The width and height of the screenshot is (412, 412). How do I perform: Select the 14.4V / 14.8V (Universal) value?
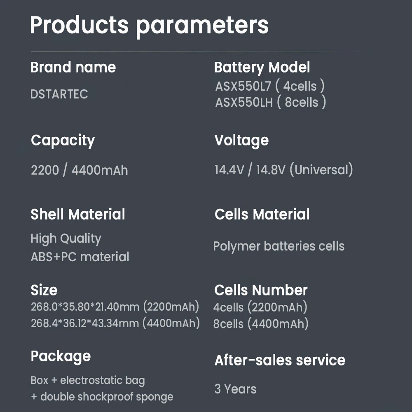pyautogui.click(x=284, y=170)
